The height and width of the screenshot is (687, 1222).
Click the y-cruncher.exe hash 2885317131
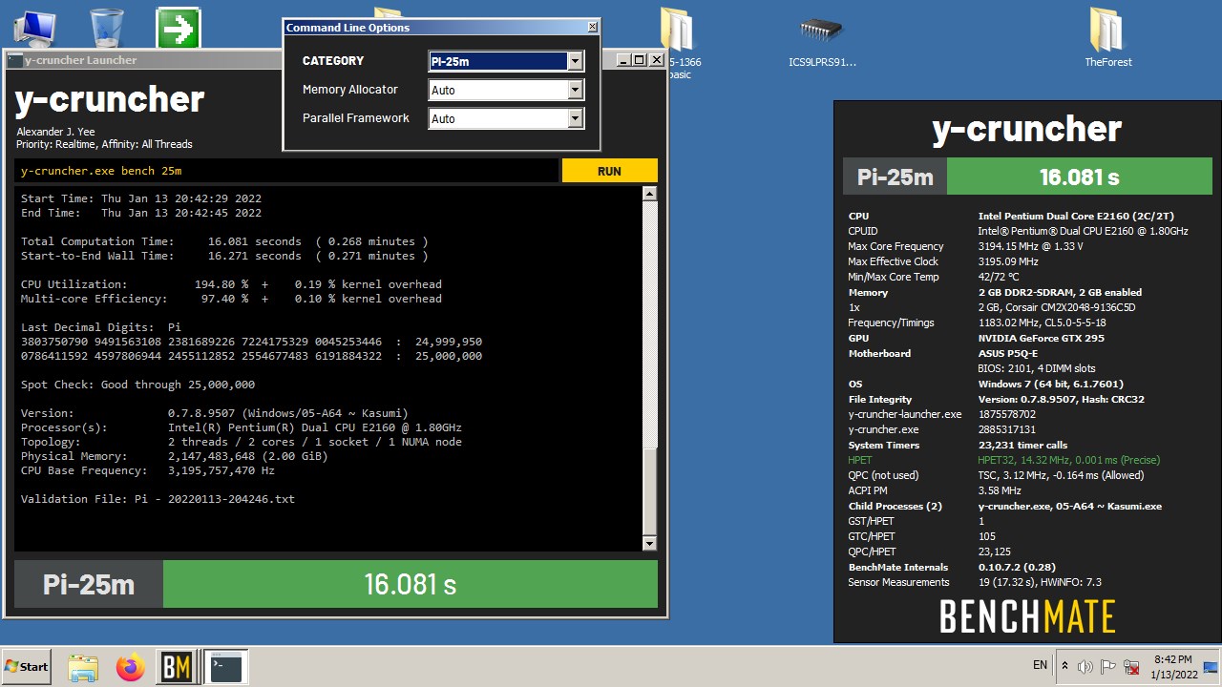click(x=1007, y=429)
